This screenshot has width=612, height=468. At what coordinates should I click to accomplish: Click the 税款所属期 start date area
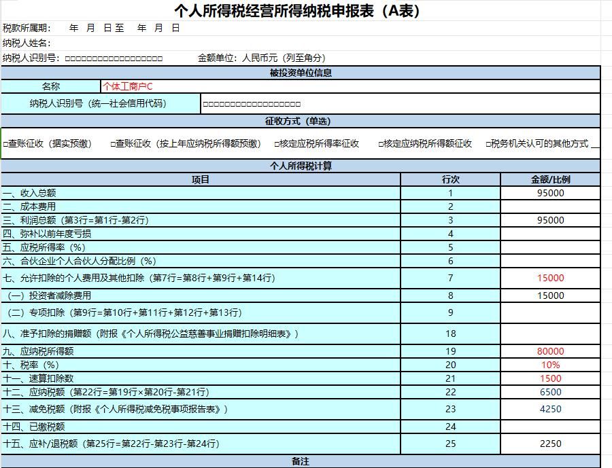tap(88, 29)
